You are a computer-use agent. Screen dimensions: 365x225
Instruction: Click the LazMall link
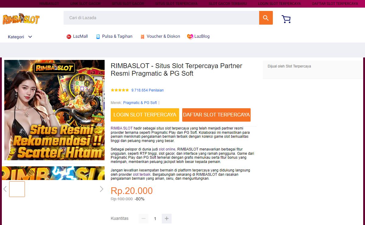tap(80, 36)
